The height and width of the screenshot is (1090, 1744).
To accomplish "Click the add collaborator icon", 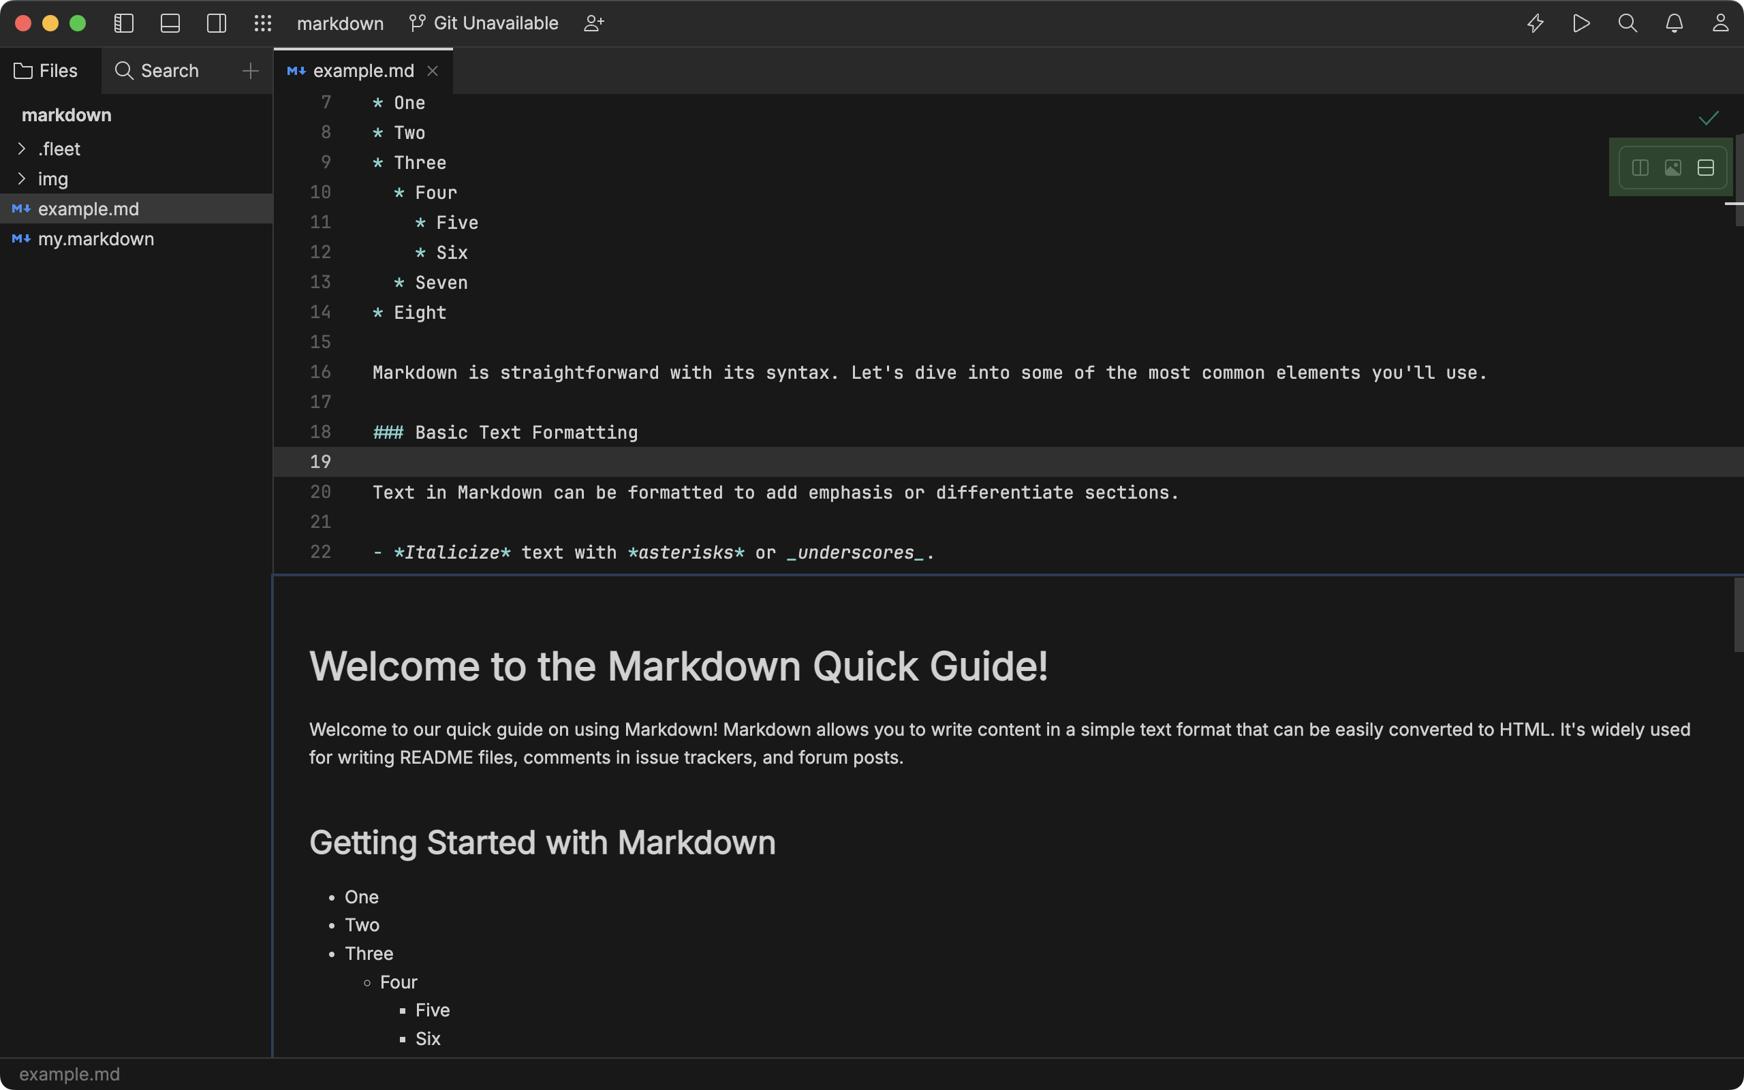I will click(x=594, y=23).
